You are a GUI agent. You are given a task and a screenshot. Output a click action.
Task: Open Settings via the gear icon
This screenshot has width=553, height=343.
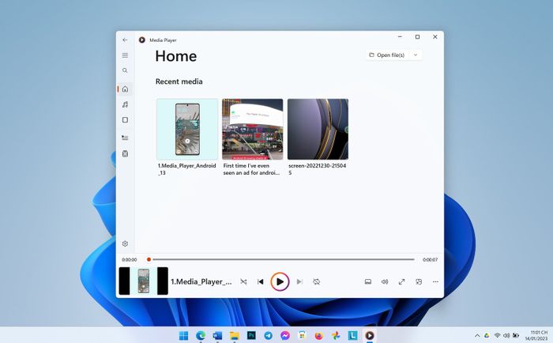point(125,244)
